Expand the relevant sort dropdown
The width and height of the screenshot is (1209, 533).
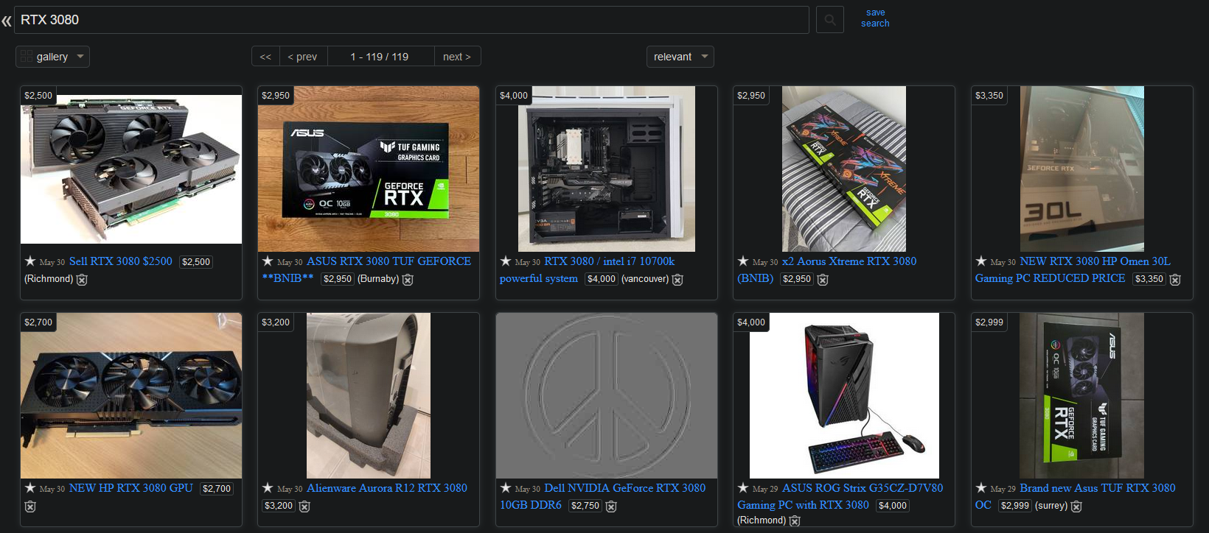680,57
